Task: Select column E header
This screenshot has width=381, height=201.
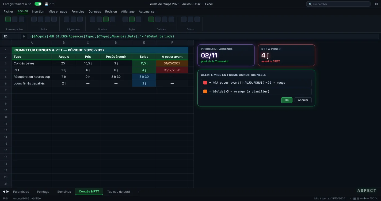Action: 144,42
